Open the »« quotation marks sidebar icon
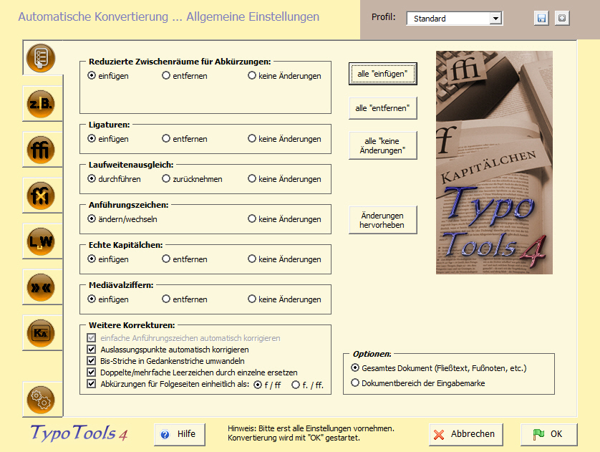This screenshot has height=452, width=600. [x=41, y=288]
